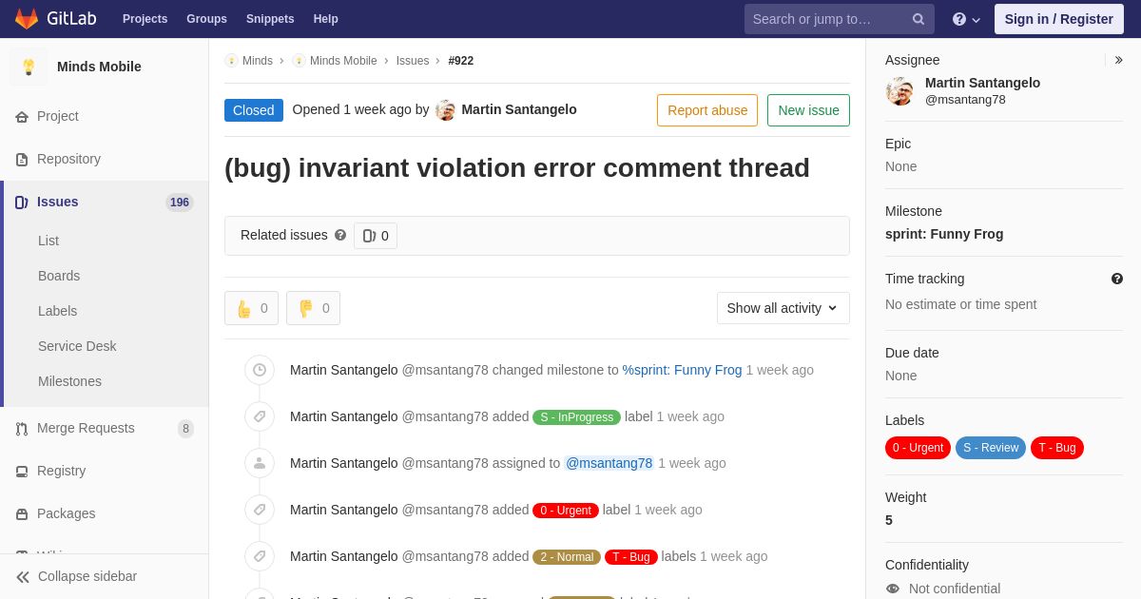Click the red T - Bug sidebar label

(x=1057, y=448)
